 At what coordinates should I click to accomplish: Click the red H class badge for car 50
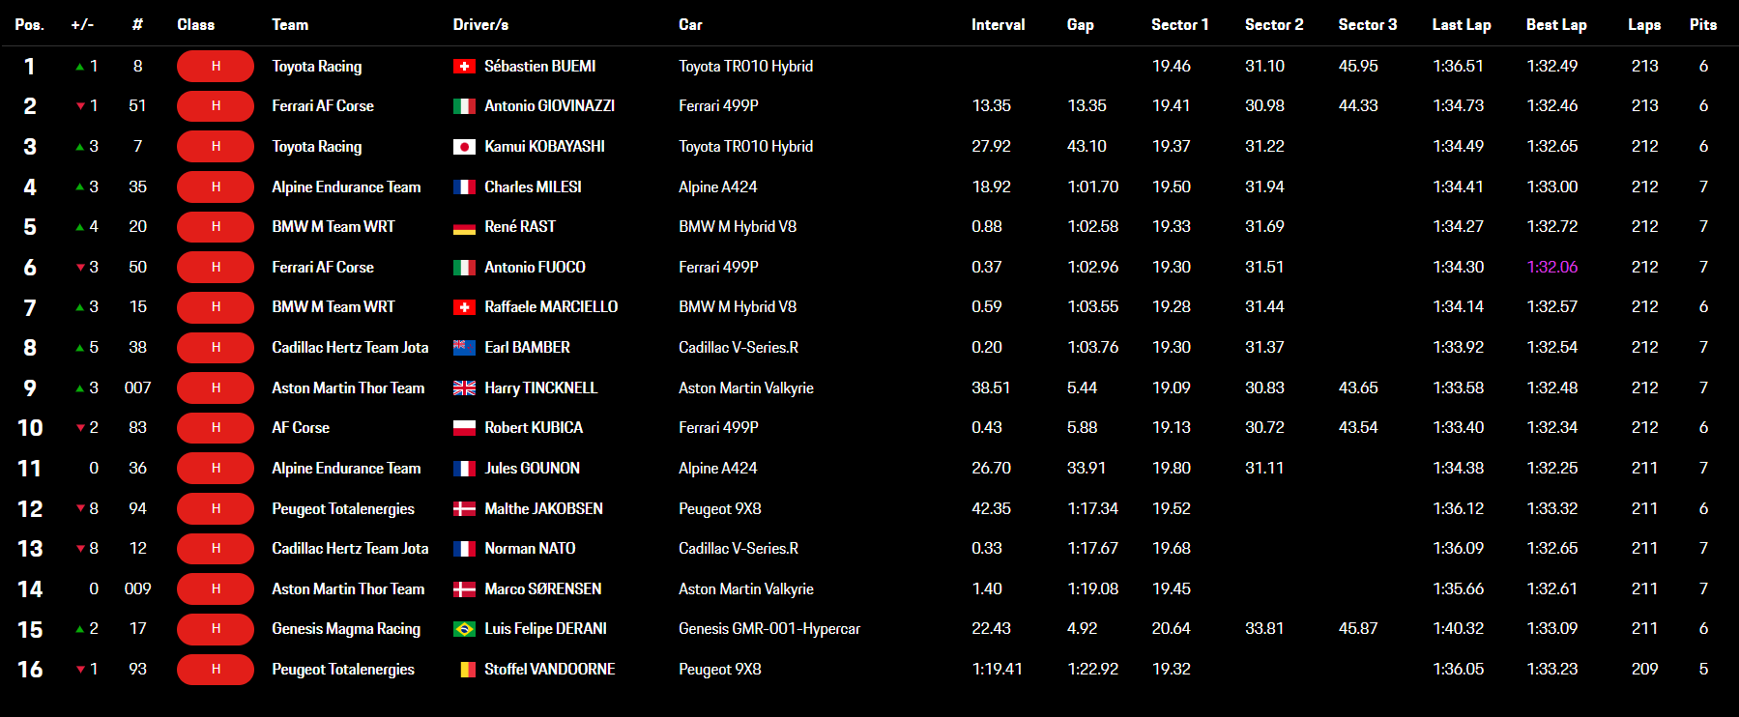click(x=215, y=268)
